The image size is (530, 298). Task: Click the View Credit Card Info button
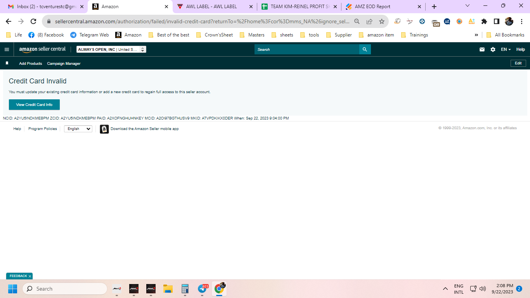[x=34, y=105]
